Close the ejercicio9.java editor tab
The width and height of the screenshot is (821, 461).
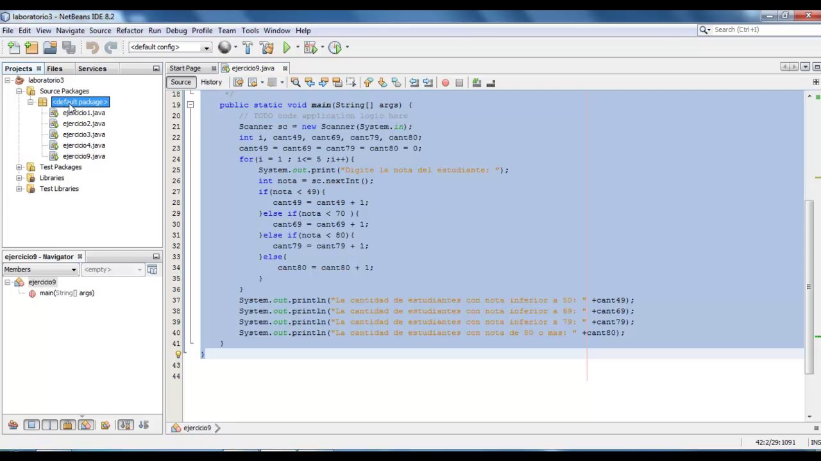285,69
